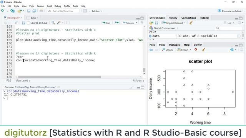Clear all plots with broom icon
Viewport: 246px width, 138px height.
(204, 50)
